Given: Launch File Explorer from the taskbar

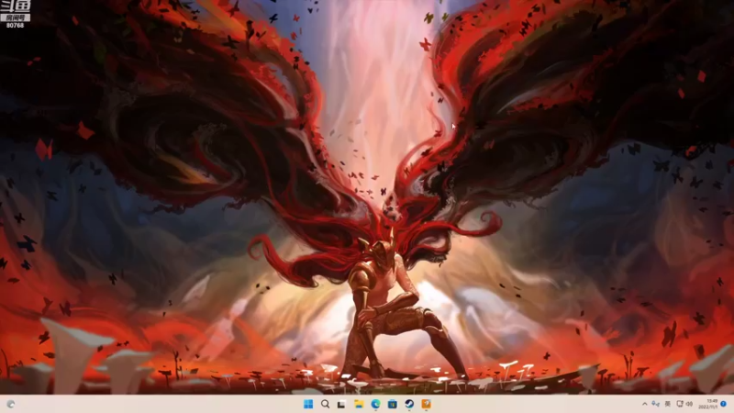Looking at the screenshot, I should (x=359, y=404).
